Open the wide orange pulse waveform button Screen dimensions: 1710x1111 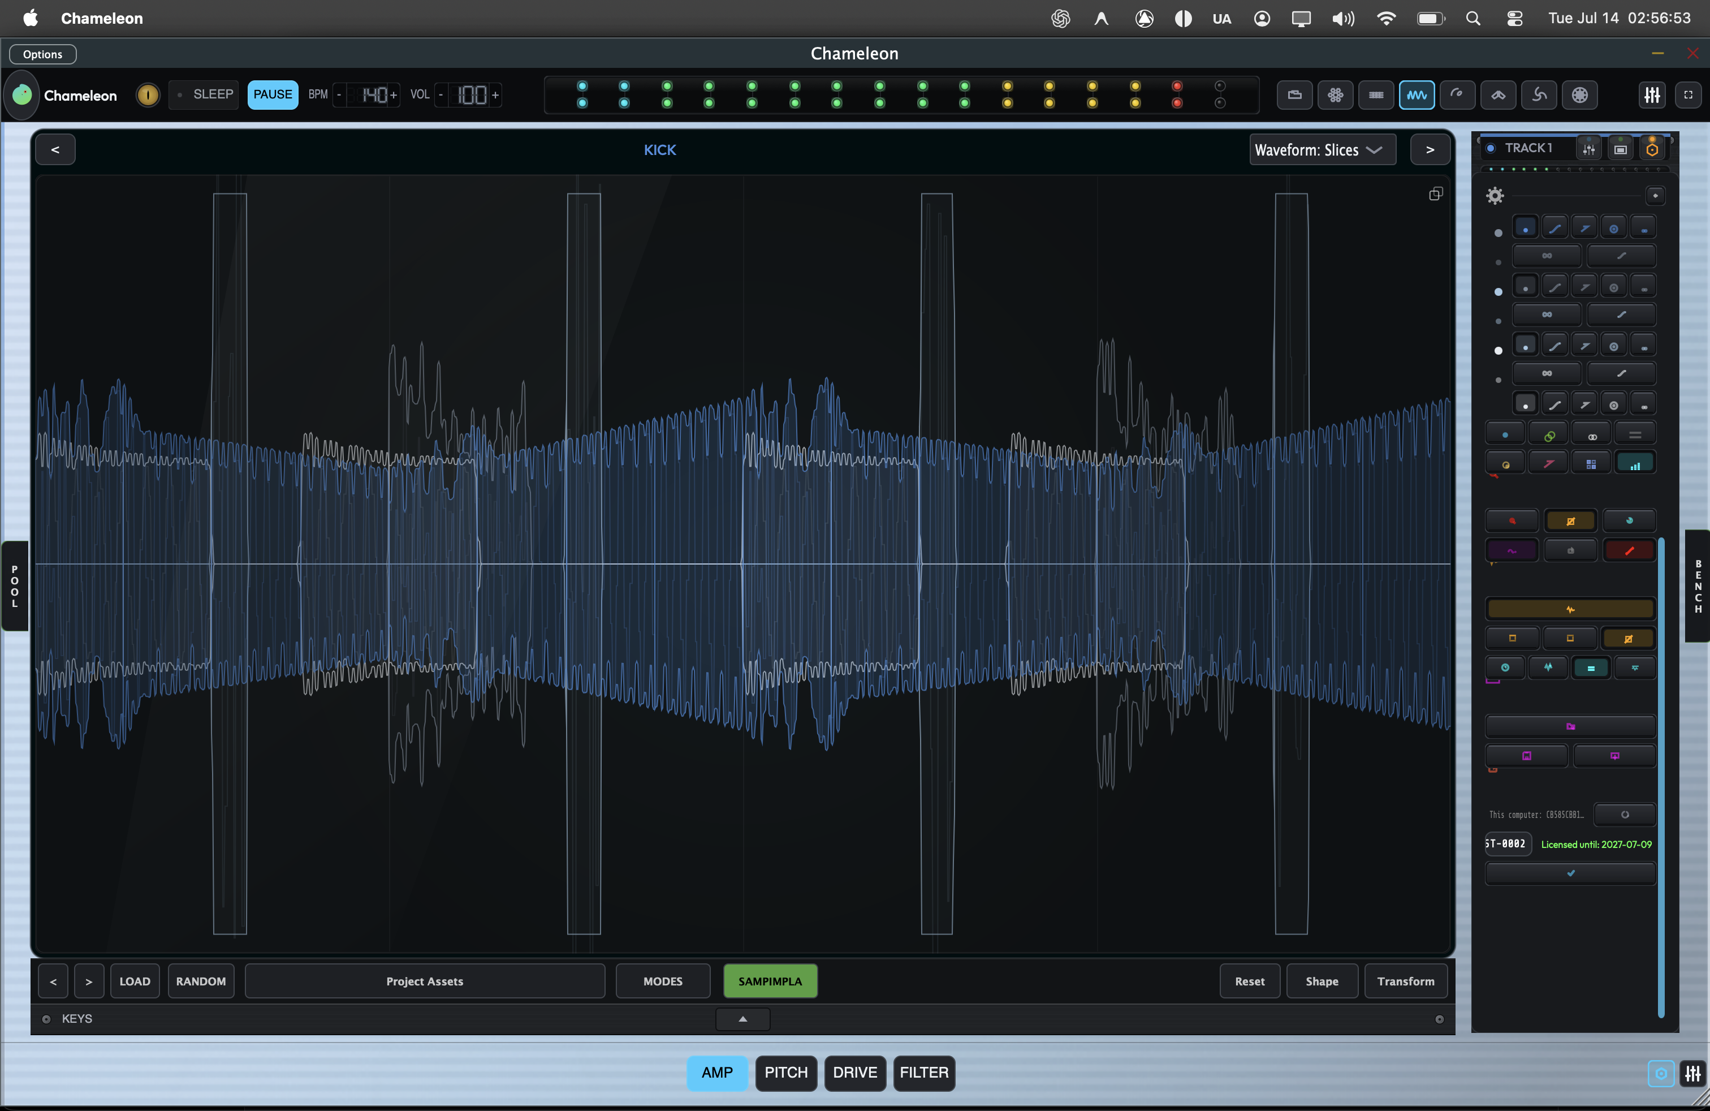pyautogui.click(x=1570, y=609)
